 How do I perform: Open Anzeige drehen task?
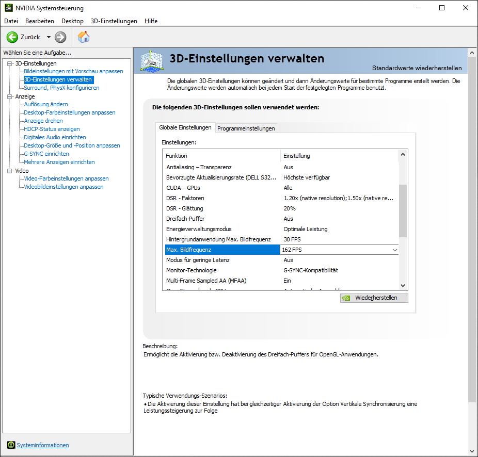[43, 121]
